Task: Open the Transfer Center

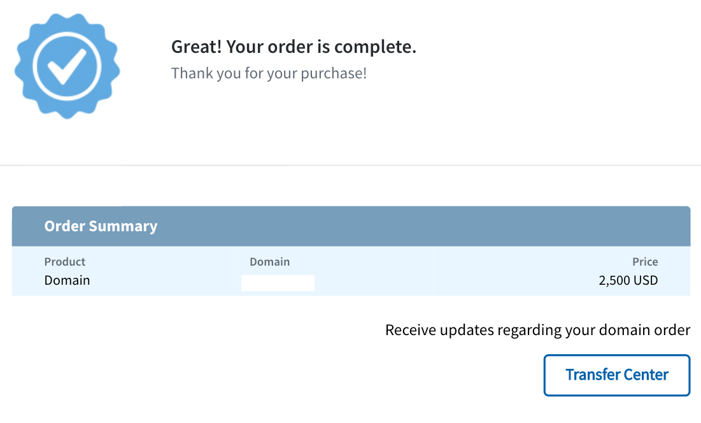Action: (616, 375)
